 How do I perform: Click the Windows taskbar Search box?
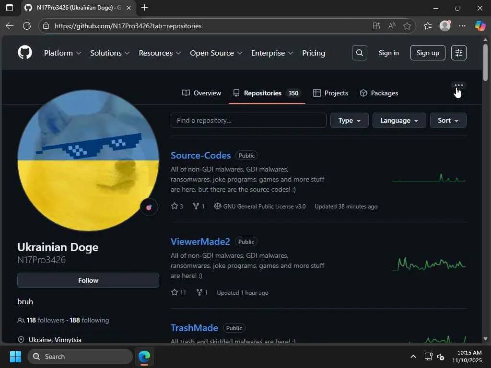pos(80,356)
